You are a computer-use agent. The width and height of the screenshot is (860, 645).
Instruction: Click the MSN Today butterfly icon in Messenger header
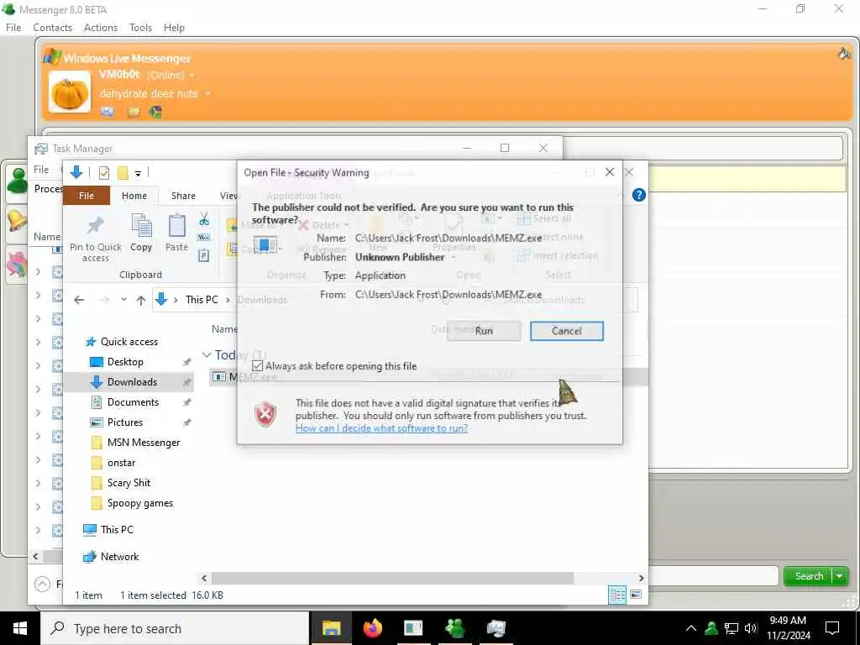coord(155,113)
